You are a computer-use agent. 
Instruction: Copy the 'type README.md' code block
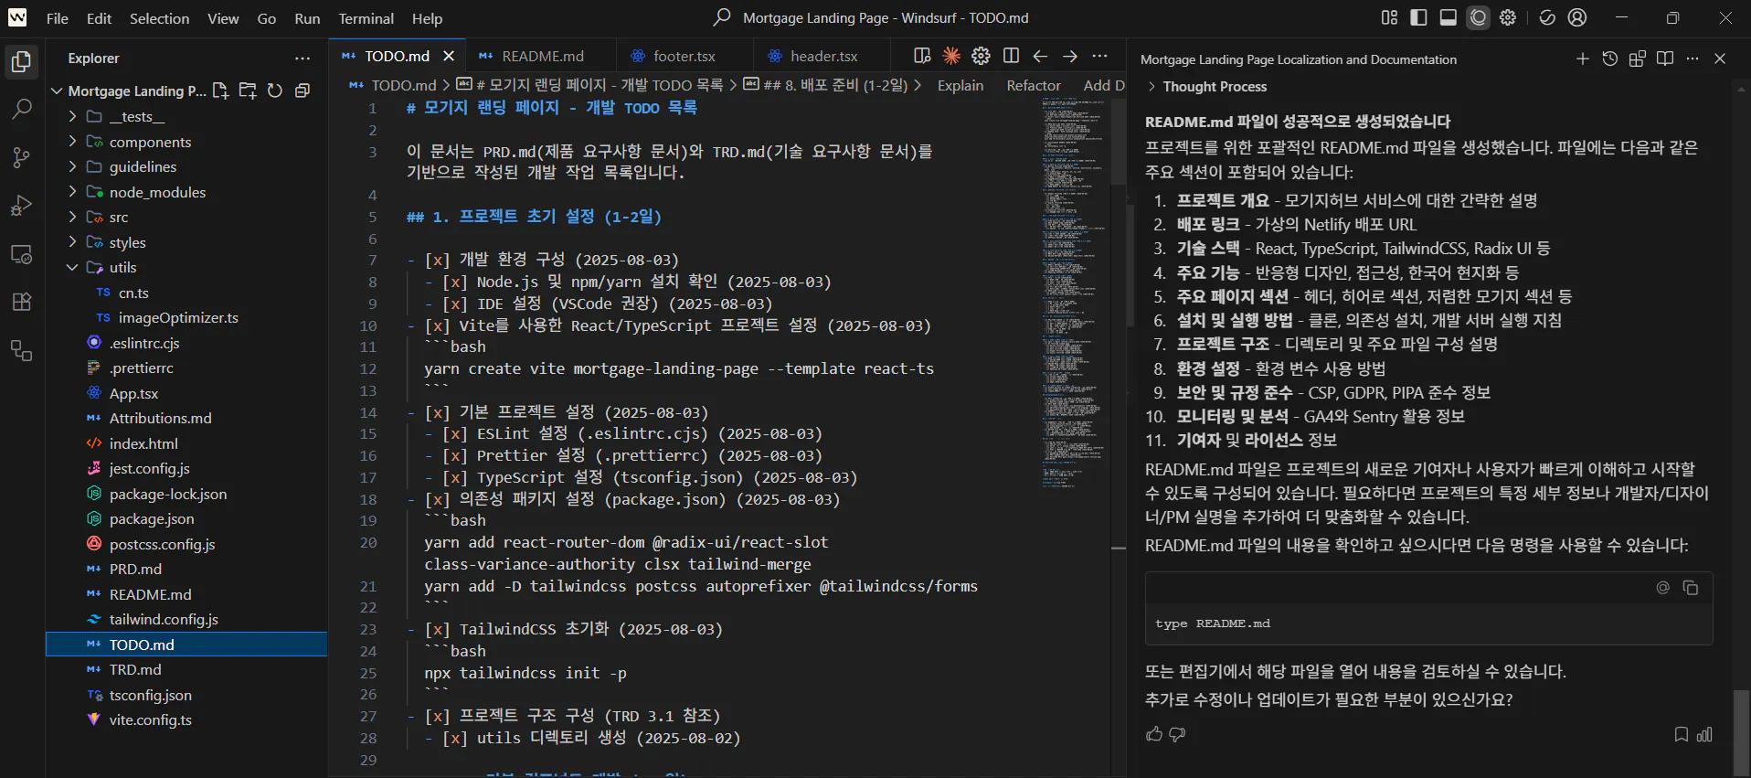click(x=1691, y=588)
